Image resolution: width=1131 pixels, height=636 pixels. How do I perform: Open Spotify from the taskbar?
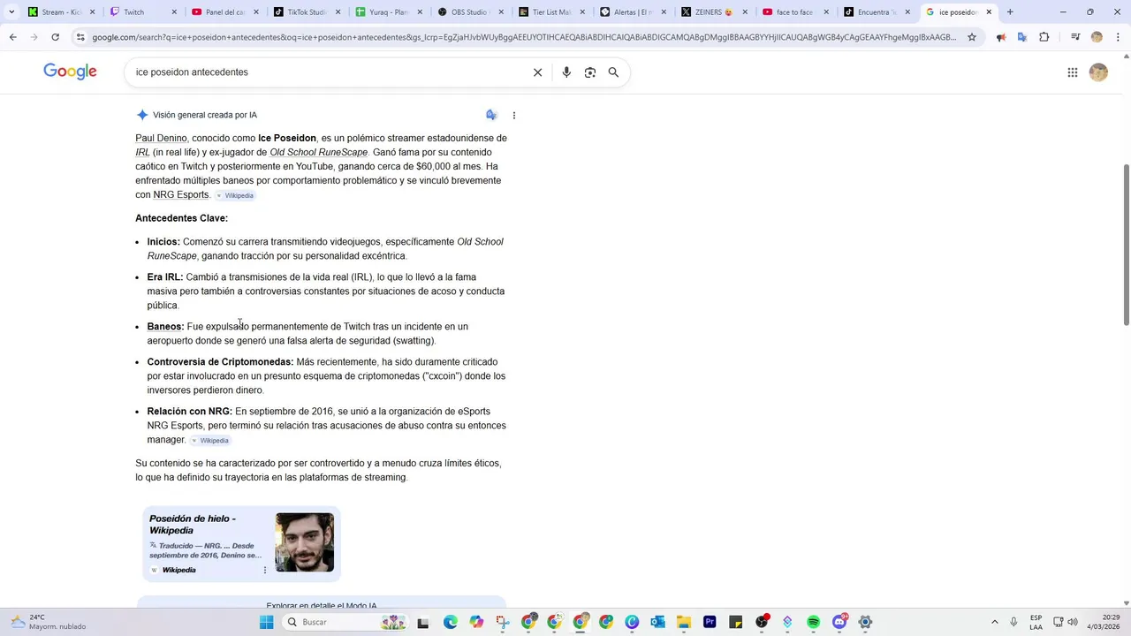[x=813, y=622]
